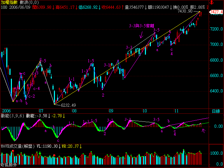Click the first red dot on the volume chart
Viewport: 224px width, 168px height.
click(13, 151)
